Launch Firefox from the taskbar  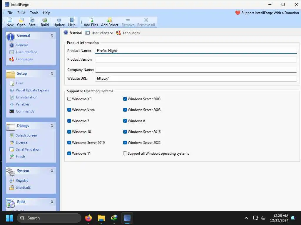(x=88, y=218)
